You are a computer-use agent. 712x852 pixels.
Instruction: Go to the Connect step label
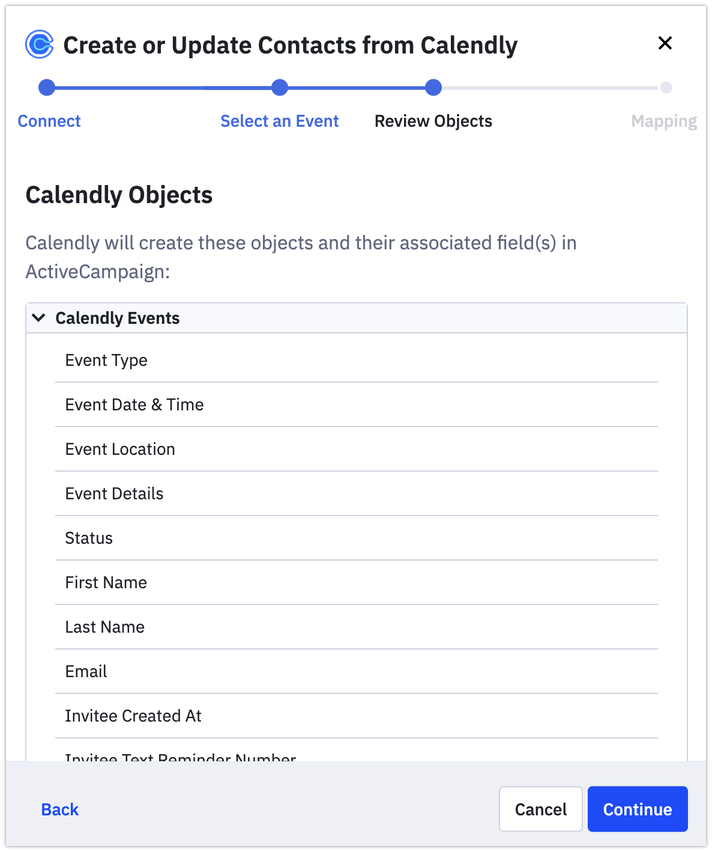(49, 121)
